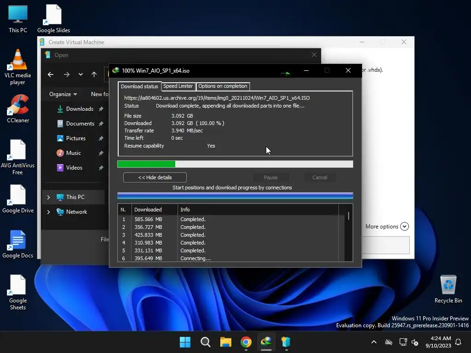Open Google Docs desktop shortcut
Screen dimensions: 471x353
coord(18,244)
